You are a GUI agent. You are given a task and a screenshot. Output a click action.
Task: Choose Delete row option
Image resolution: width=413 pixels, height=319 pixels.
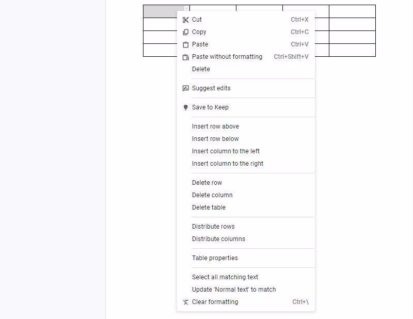coord(207,183)
